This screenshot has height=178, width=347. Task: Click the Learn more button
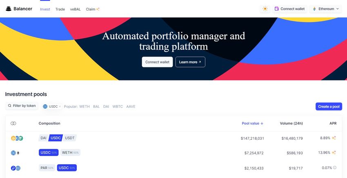190,62
